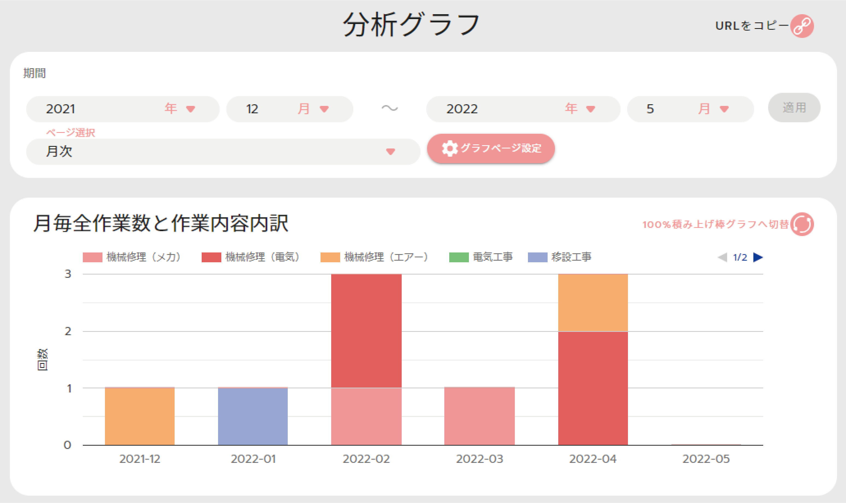This screenshot has width=846, height=503.
Task: Open the start year 2021 dropdown
Action: coord(122,109)
